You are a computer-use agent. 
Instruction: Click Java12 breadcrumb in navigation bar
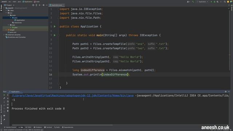4,1
